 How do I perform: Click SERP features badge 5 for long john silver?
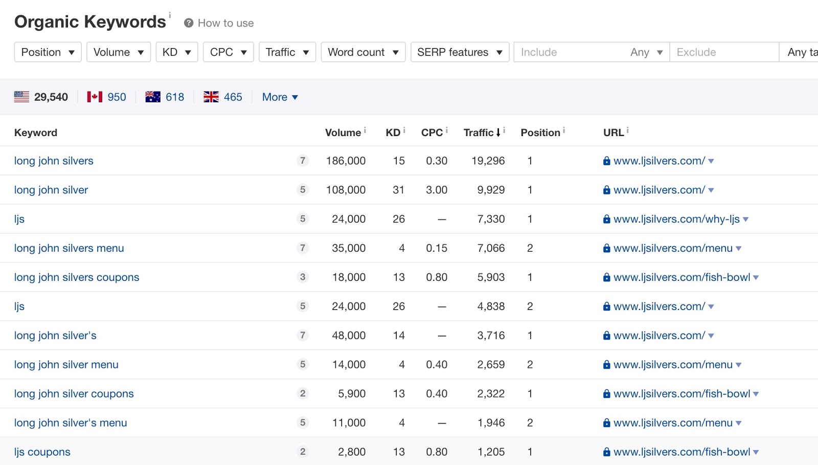pos(303,190)
